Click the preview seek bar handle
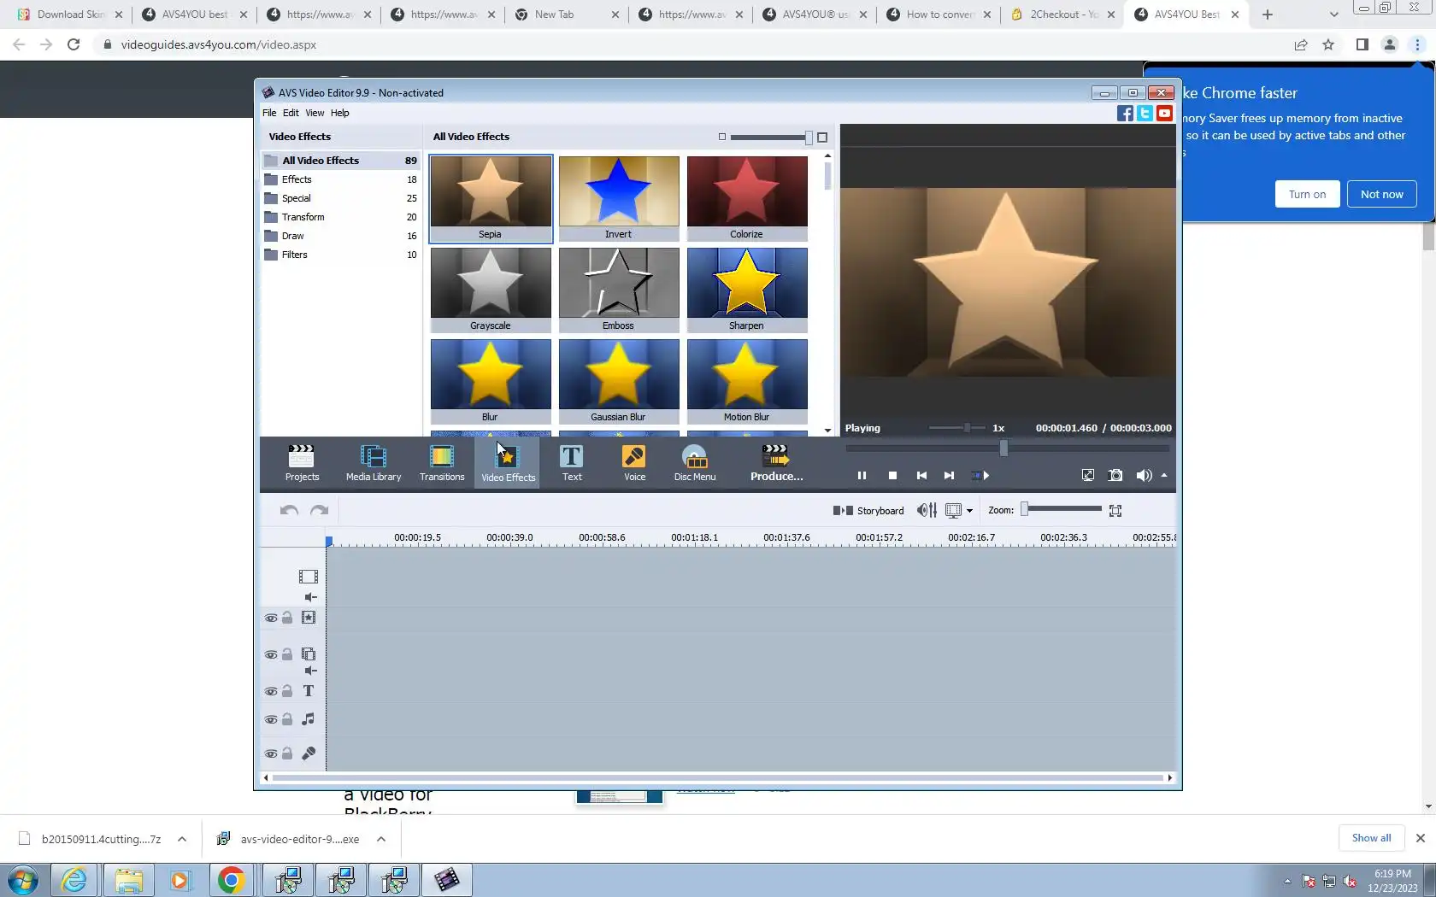The height and width of the screenshot is (897, 1436). click(x=1004, y=448)
